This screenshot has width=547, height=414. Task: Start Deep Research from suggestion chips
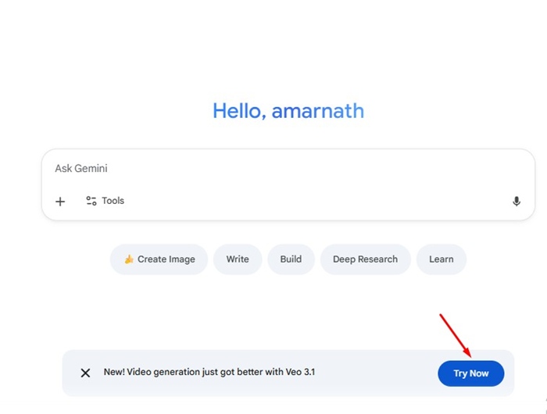365,259
